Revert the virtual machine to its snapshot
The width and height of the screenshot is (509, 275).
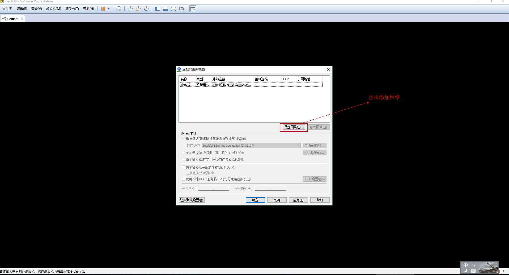pos(138,9)
